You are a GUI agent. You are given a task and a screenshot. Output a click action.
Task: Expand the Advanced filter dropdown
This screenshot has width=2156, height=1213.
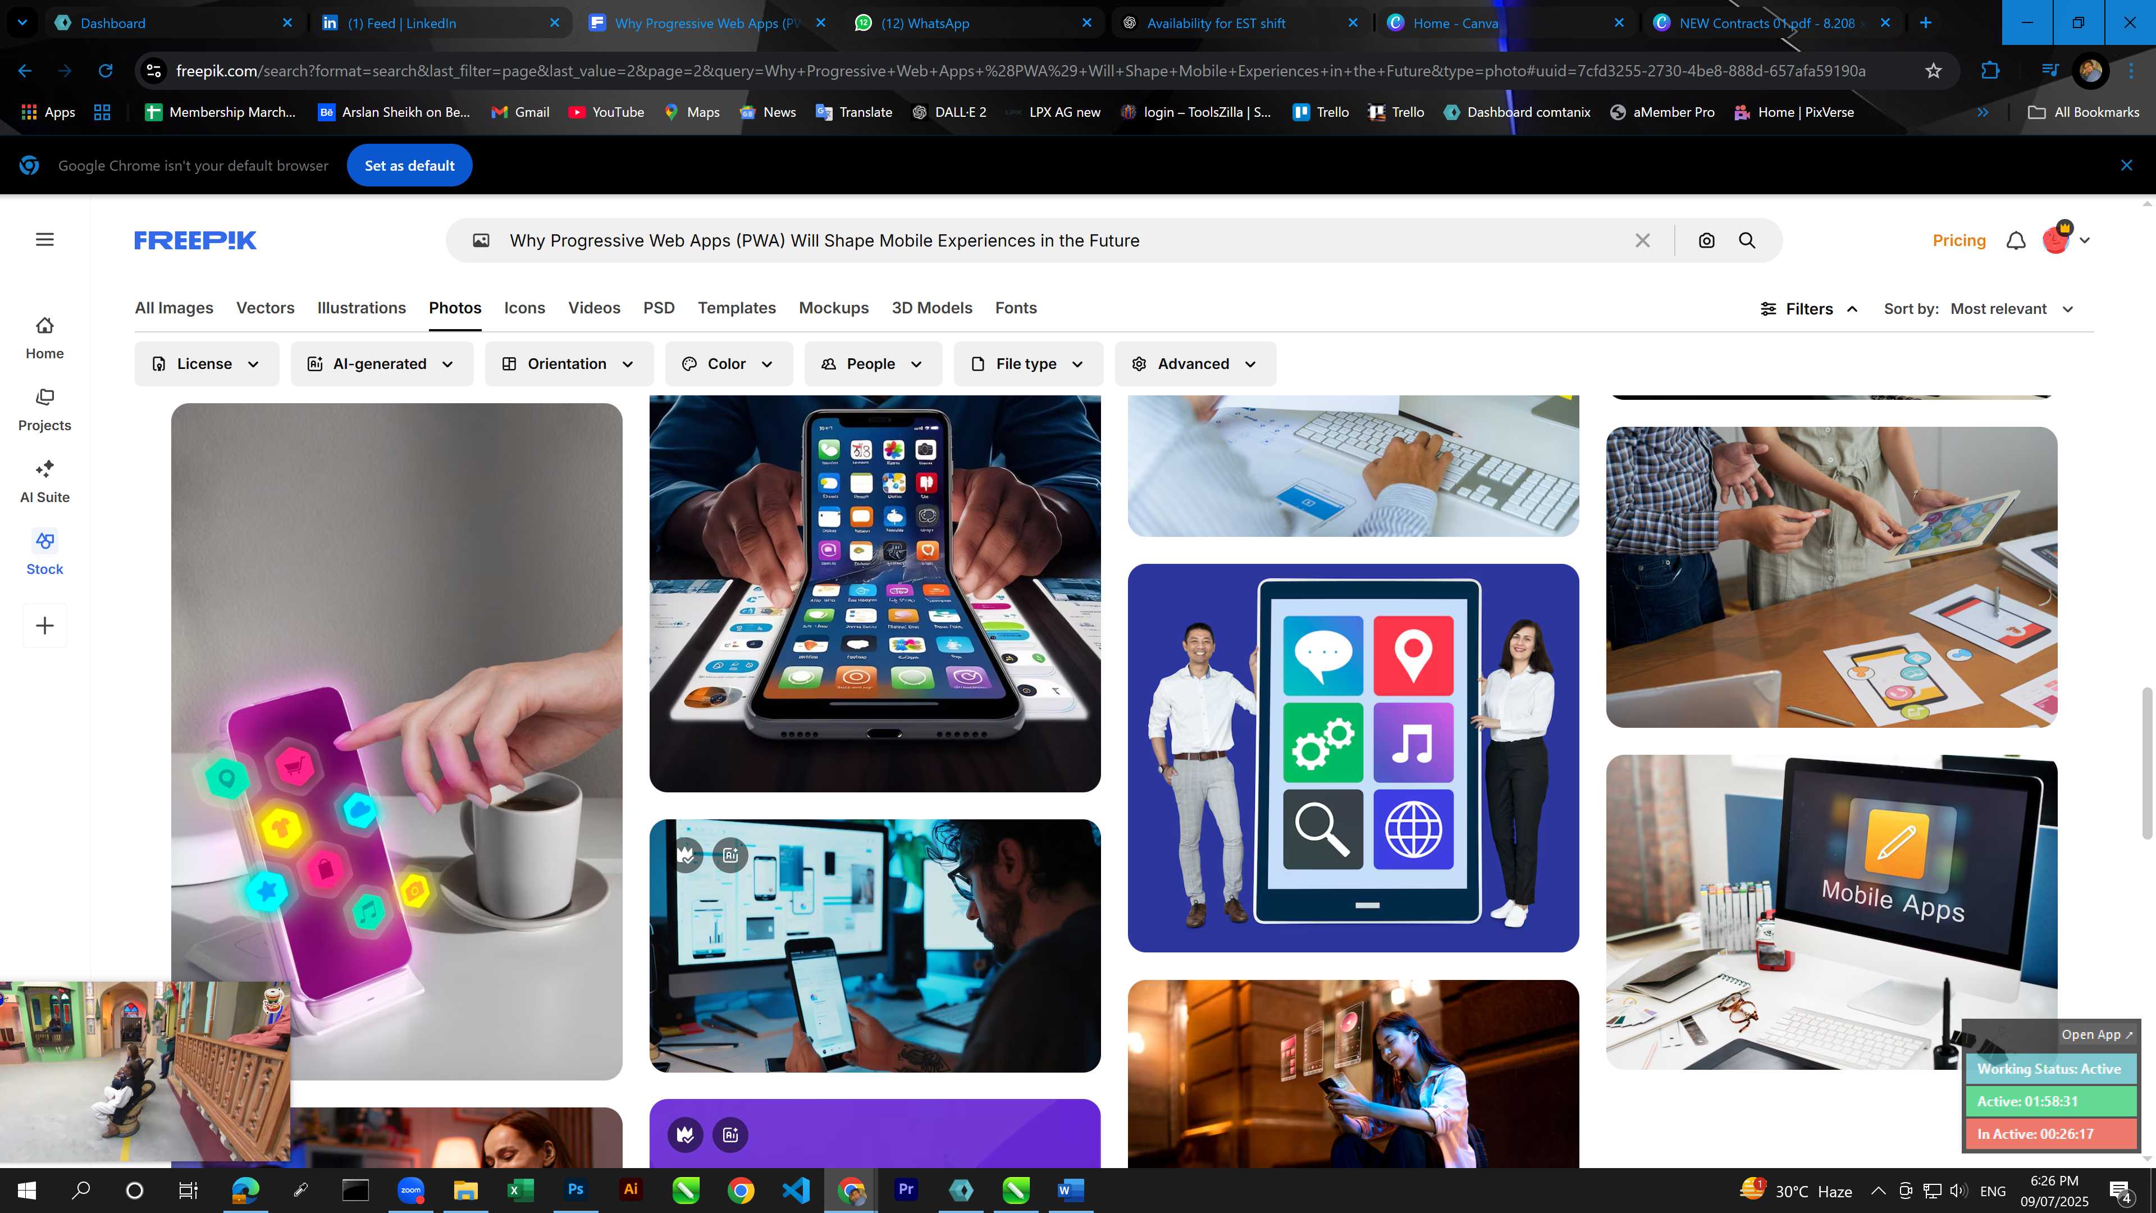[1195, 363]
